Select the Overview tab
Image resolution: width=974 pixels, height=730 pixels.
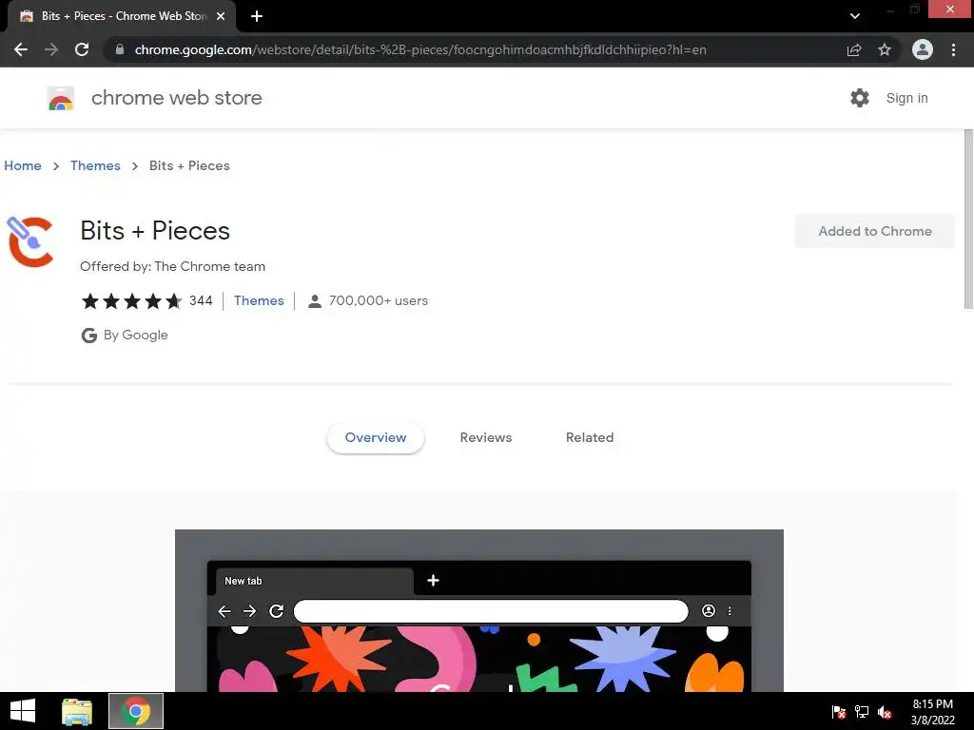coord(375,437)
